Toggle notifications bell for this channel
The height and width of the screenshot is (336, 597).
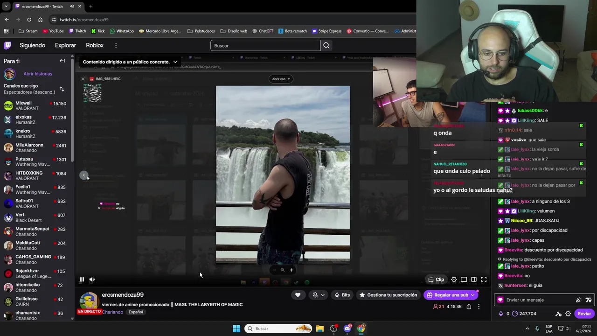tap(315, 295)
